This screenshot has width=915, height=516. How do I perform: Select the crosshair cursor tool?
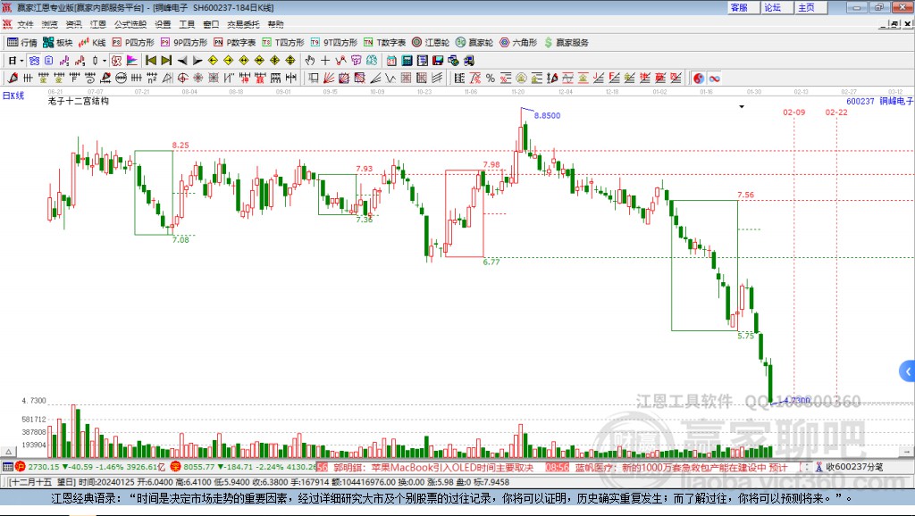pyautogui.click(x=325, y=61)
